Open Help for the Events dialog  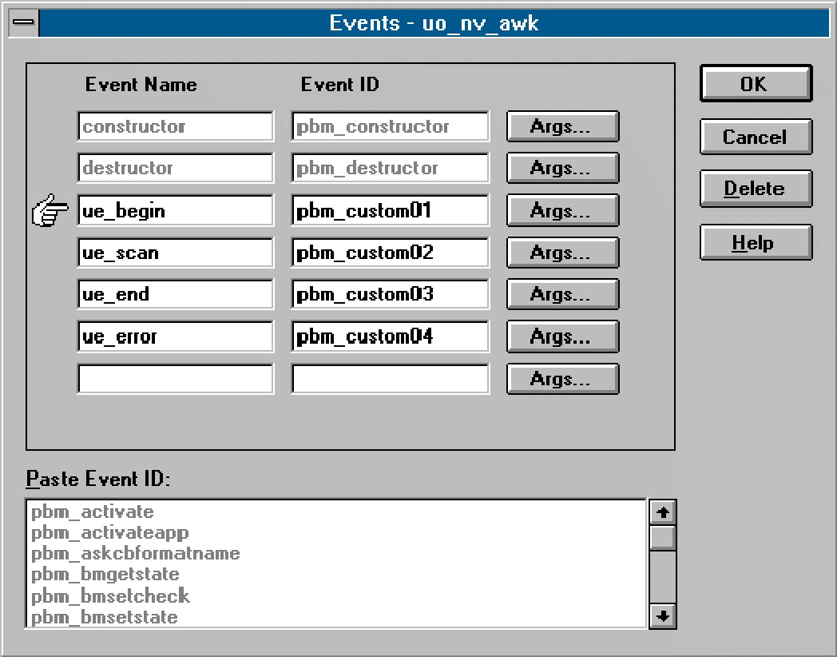(755, 242)
